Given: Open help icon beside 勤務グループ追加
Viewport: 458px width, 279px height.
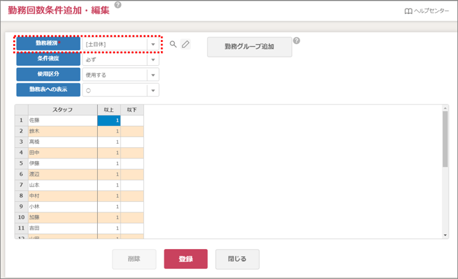Looking at the screenshot, I should [296, 41].
